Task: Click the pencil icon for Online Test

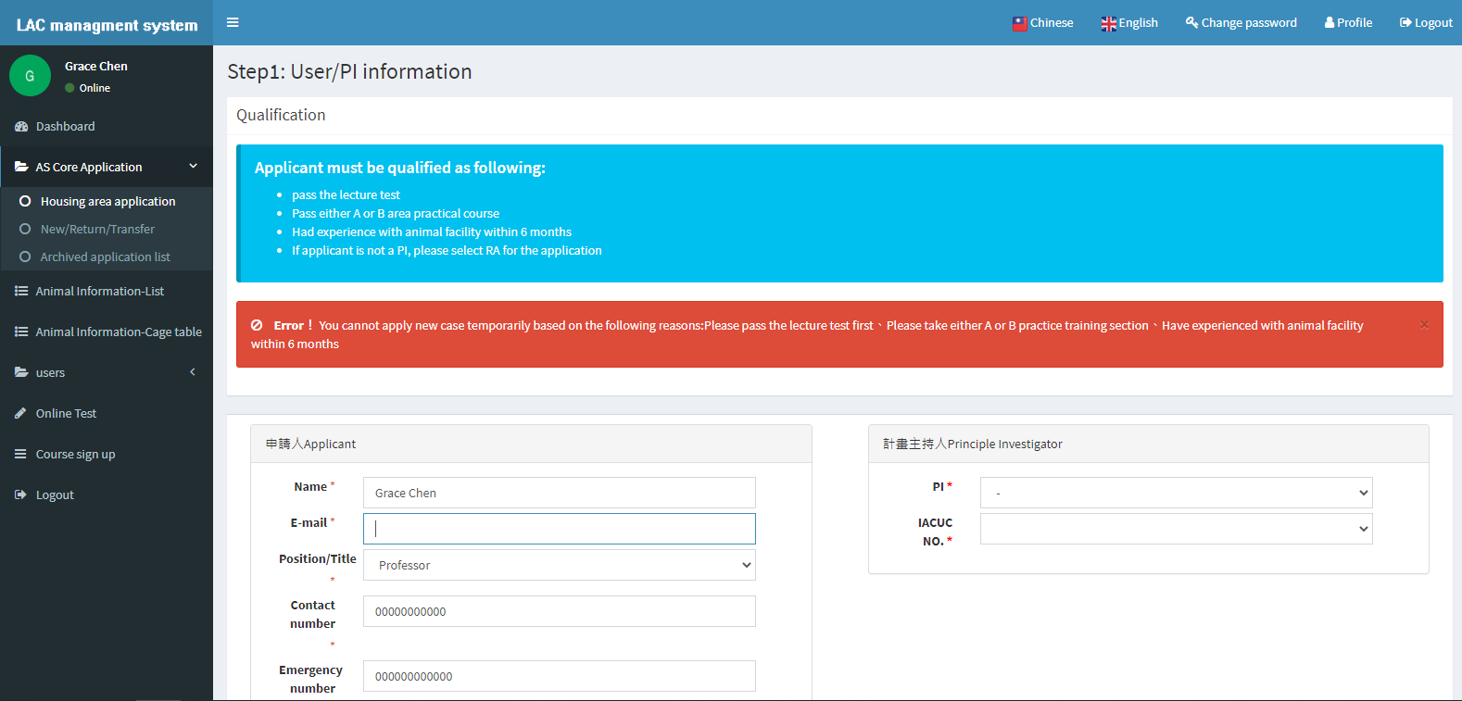Action: pyautogui.click(x=21, y=413)
